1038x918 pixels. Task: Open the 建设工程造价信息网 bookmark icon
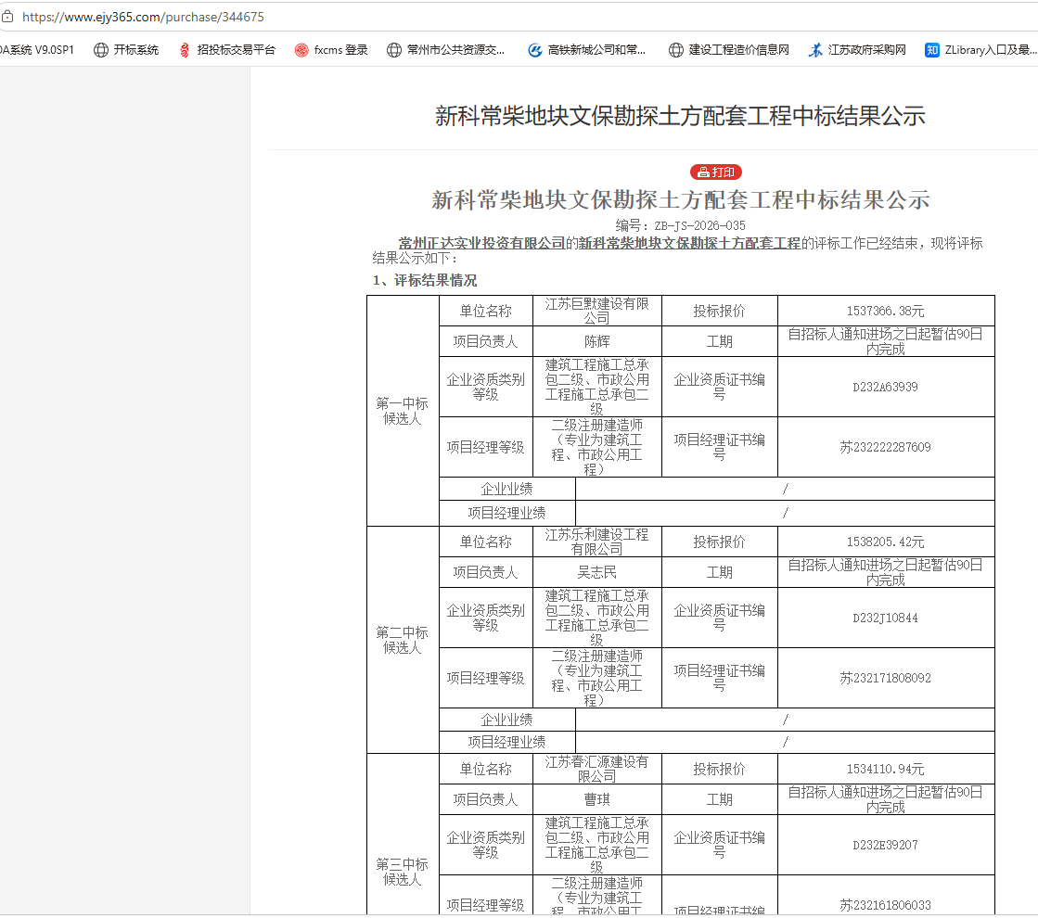(676, 50)
